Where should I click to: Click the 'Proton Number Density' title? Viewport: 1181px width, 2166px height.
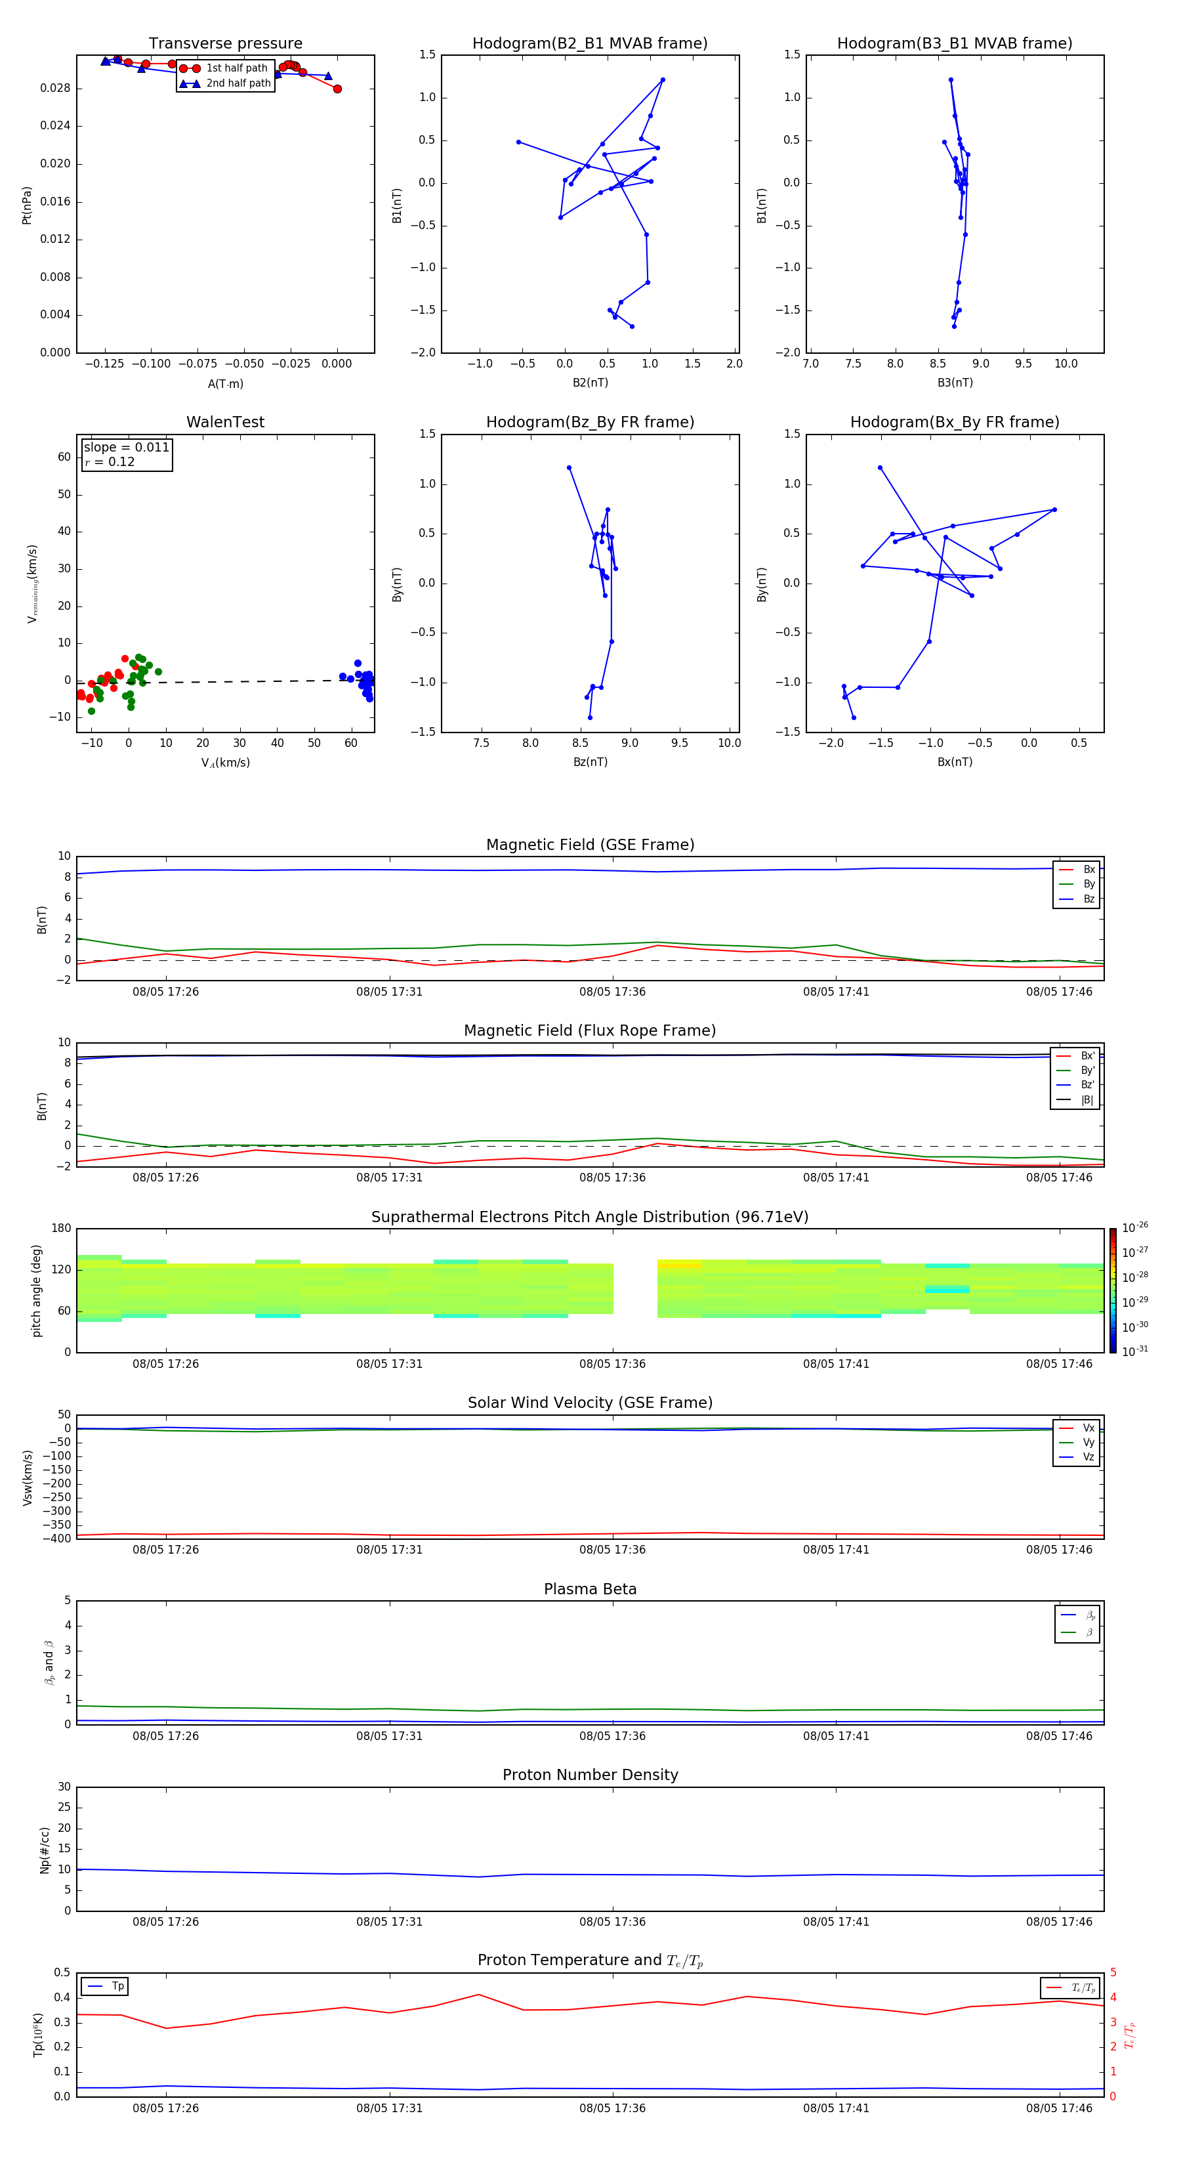click(590, 1775)
